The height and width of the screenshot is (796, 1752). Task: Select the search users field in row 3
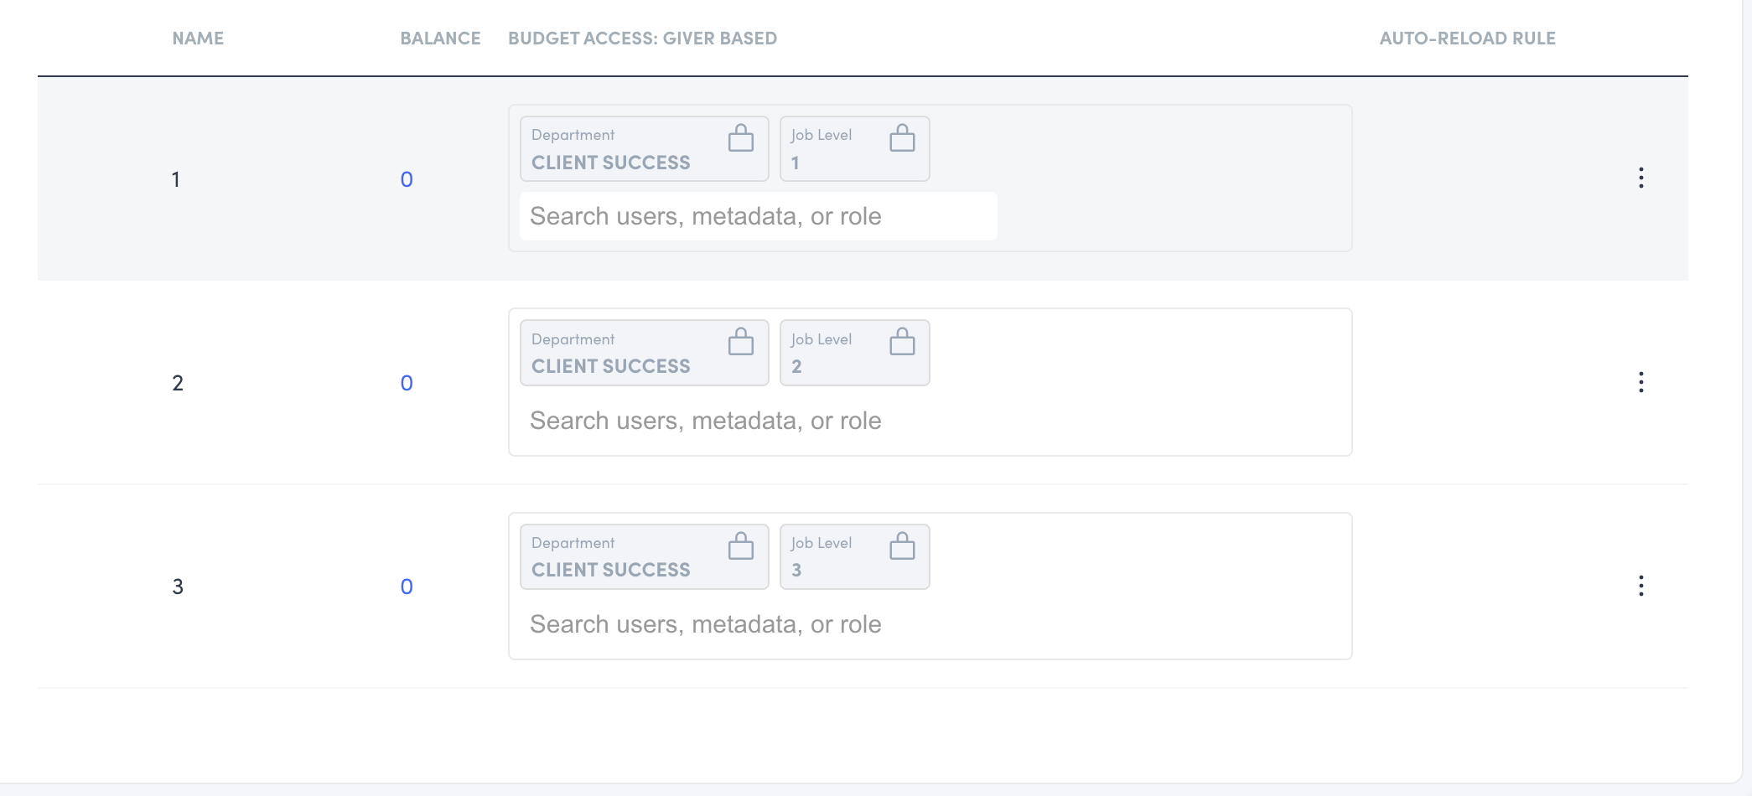(x=757, y=624)
